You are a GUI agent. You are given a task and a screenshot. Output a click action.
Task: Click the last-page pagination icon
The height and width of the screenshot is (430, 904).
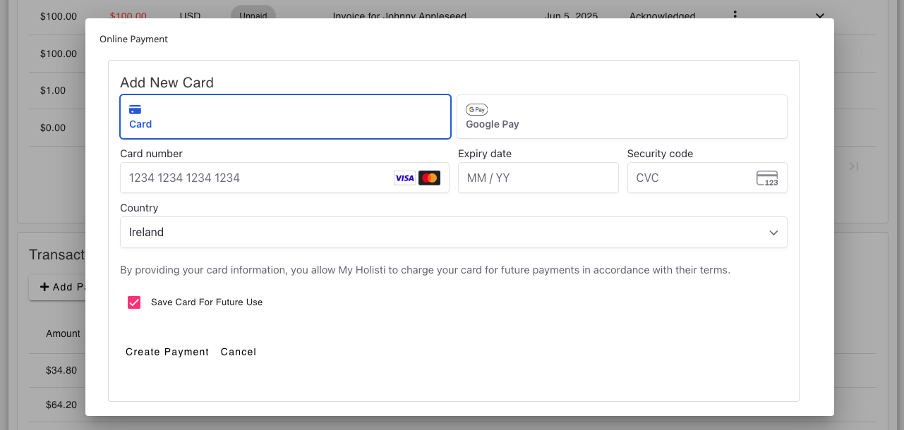853,166
